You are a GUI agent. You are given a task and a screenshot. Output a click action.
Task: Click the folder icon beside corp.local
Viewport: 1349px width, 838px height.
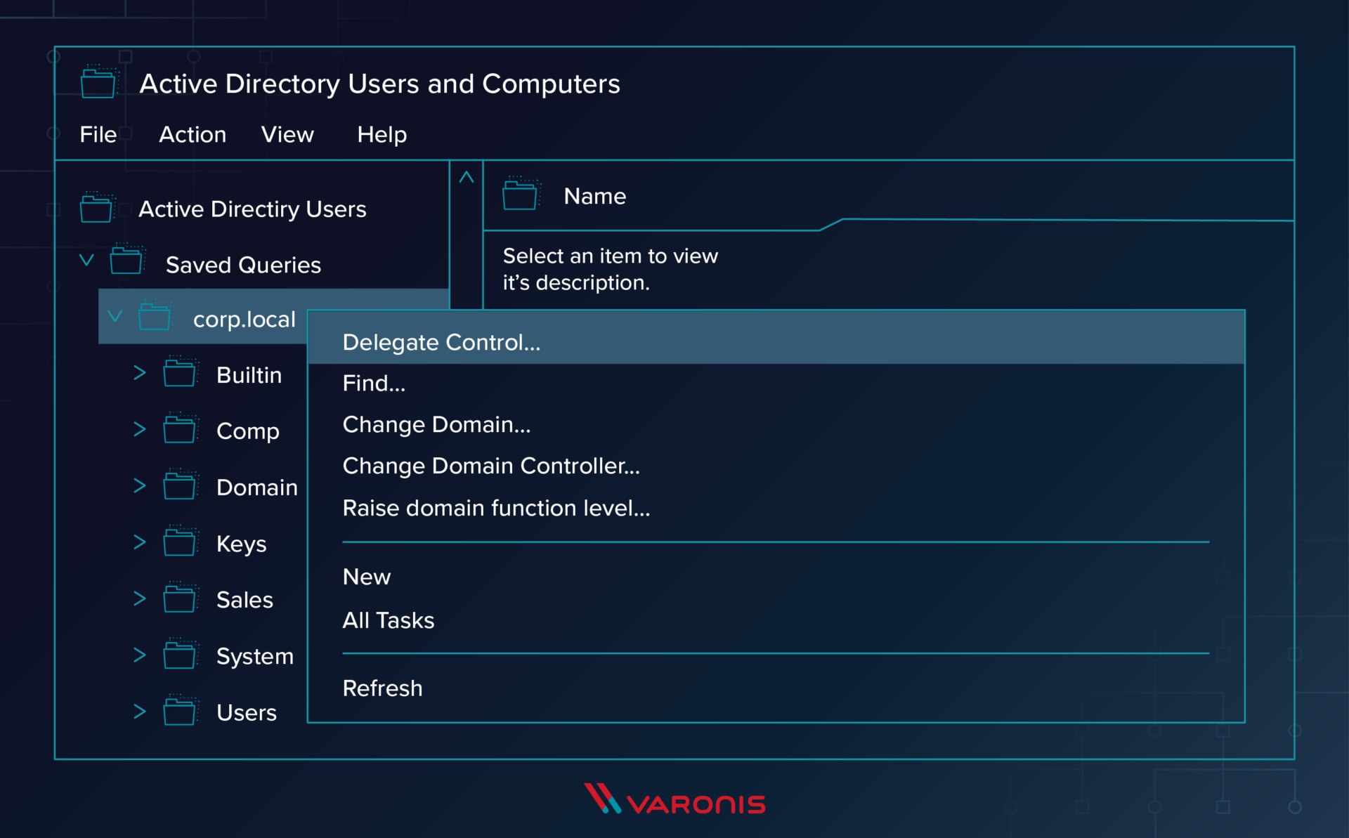tap(156, 317)
